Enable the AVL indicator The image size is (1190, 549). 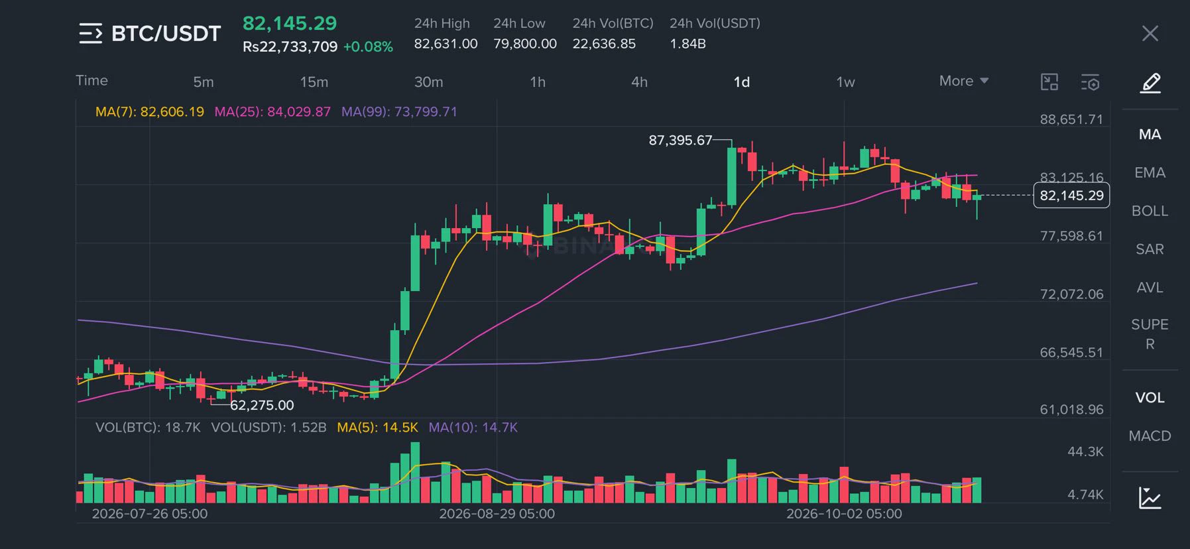pos(1150,288)
